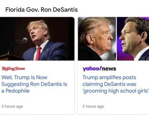Viewport: 149px width, 115px height.
Task: Click the "2 hours ago" timestamp
Action: coord(93,106)
